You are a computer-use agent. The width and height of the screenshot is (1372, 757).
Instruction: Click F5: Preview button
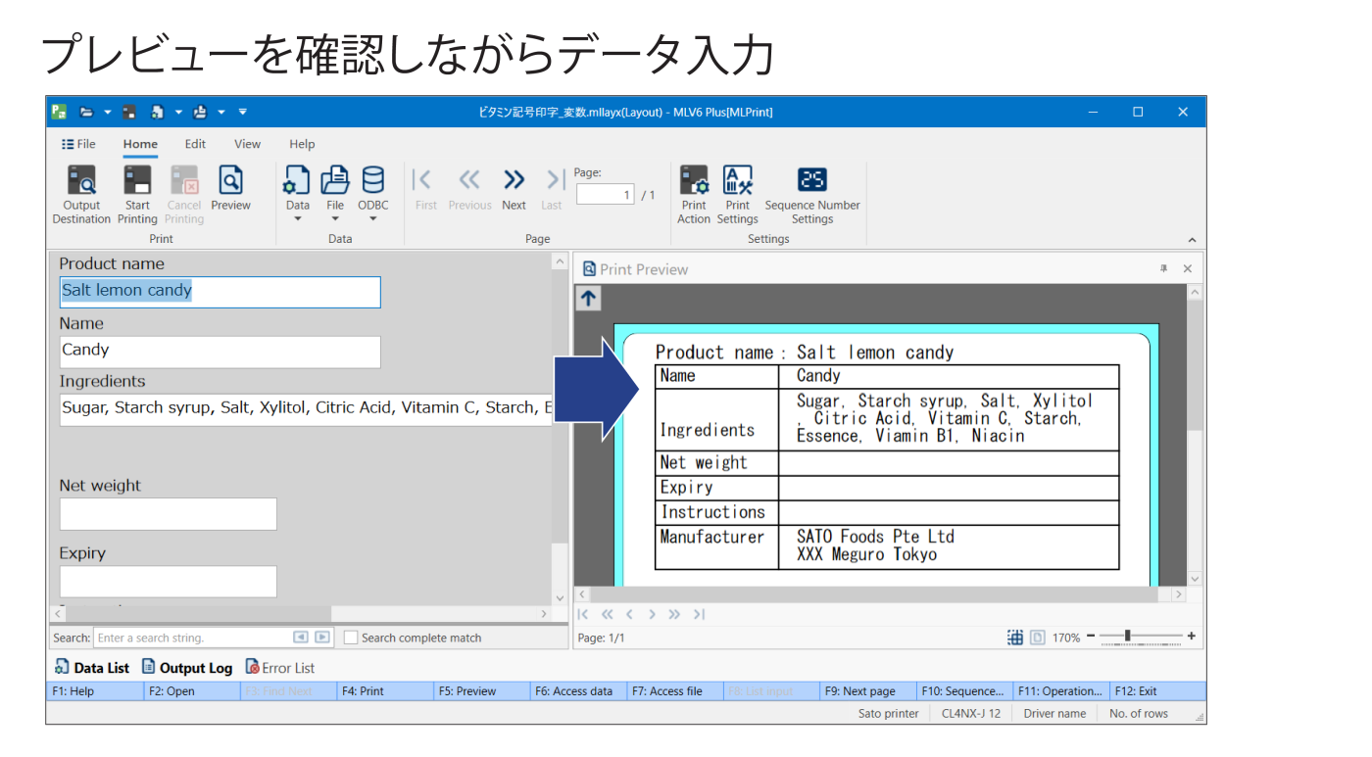click(x=481, y=691)
